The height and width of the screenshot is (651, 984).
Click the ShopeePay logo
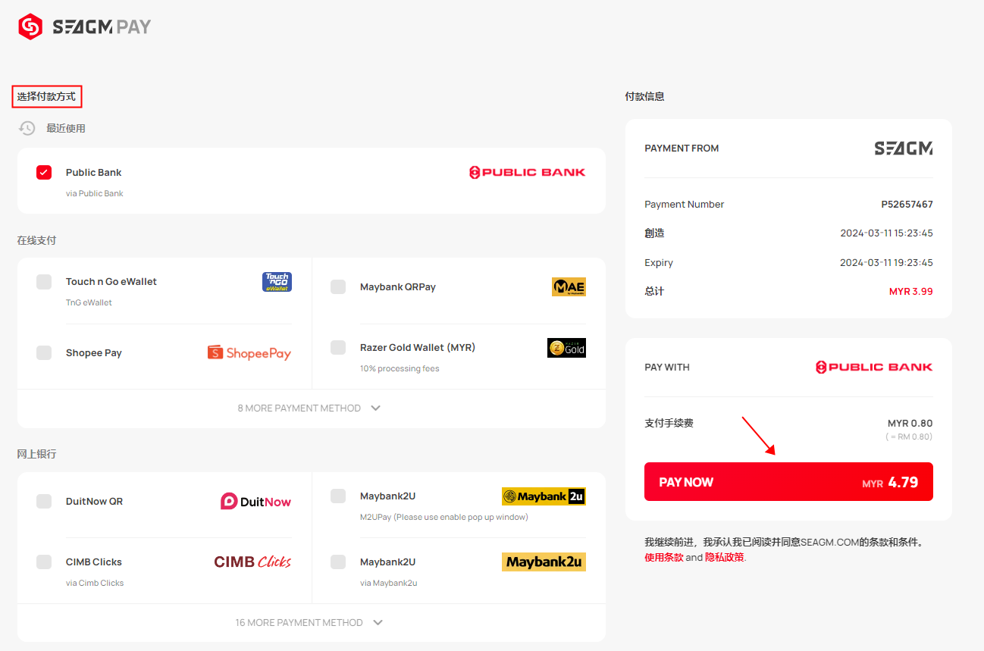(249, 352)
